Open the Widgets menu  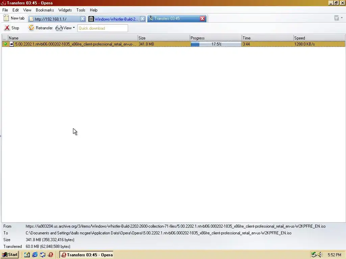click(x=65, y=10)
